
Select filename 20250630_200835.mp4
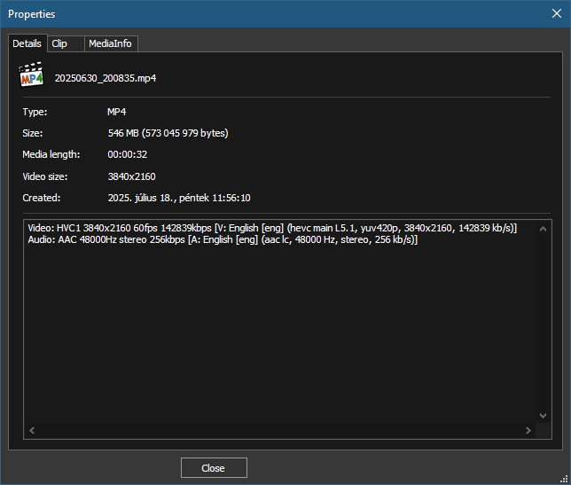coord(106,78)
